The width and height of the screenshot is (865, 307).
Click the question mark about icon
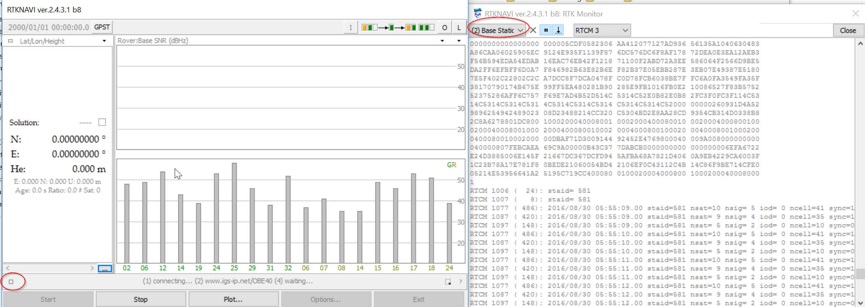point(461,281)
